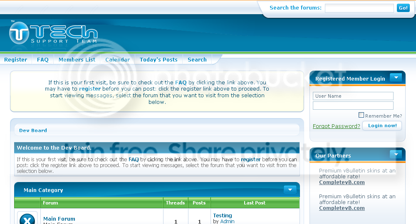416x224 pixels.
Task: Click the Go! search button
Action: click(403, 8)
